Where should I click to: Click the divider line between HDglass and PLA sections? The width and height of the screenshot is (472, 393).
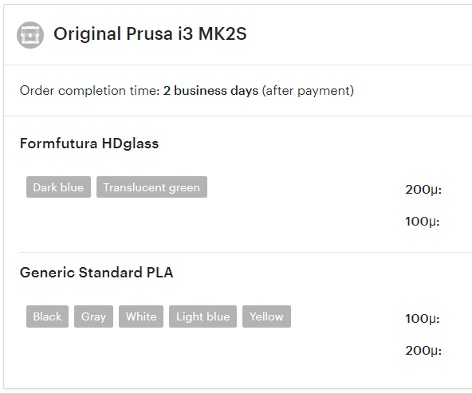tap(246, 252)
